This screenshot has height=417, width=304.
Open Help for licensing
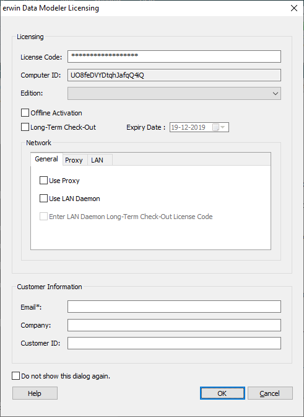(x=35, y=393)
